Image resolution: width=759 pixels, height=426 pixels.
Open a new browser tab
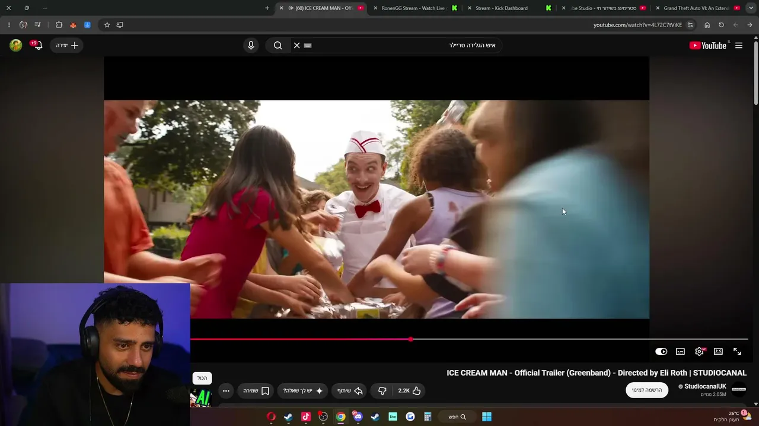coord(267,8)
